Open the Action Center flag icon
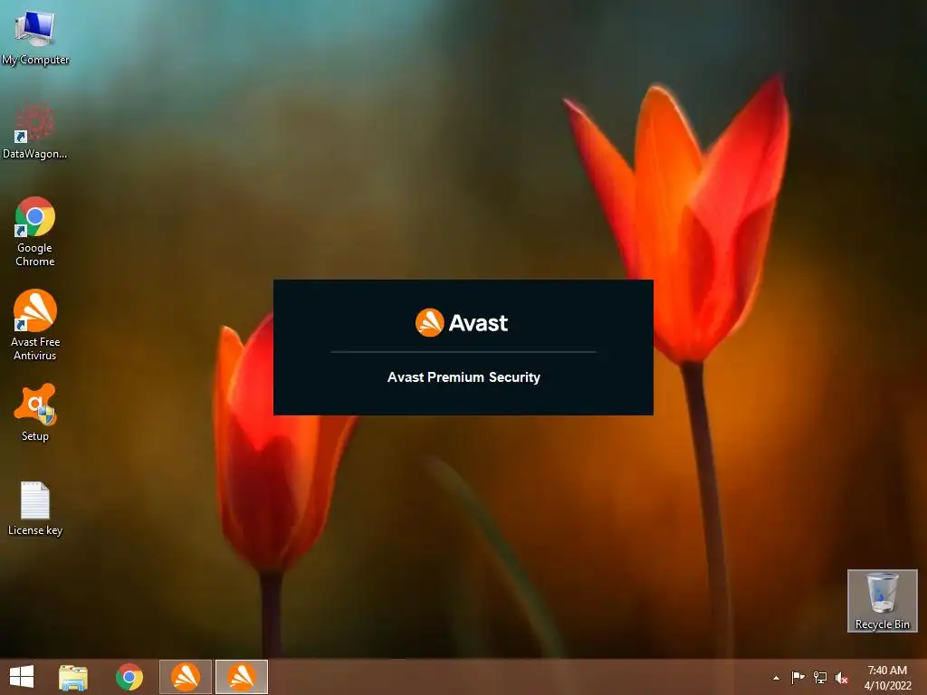Screen dimensions: 927x695 [x=798, y=677]
